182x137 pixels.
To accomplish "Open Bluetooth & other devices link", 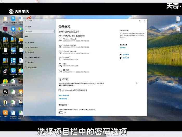I will 64,95.
